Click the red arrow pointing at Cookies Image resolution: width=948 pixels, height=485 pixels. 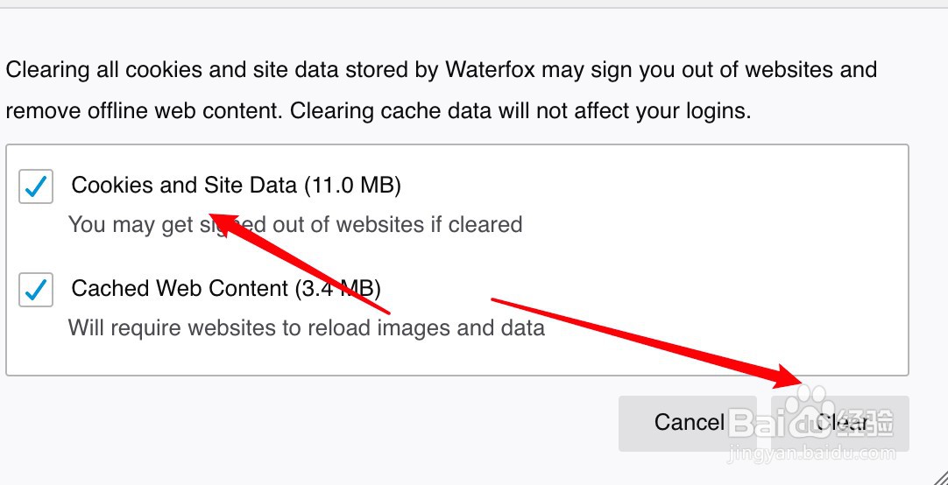[298, 262]
